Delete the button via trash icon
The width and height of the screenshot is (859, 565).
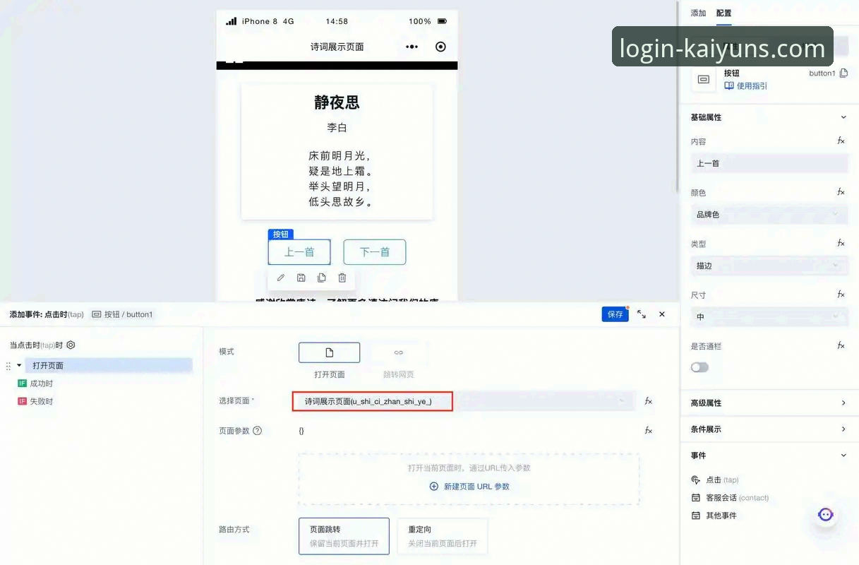point(342,278)
